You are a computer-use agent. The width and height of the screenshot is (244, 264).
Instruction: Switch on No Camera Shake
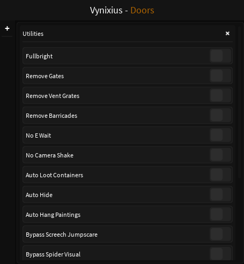pyautogui.click(x=220, y=155)
